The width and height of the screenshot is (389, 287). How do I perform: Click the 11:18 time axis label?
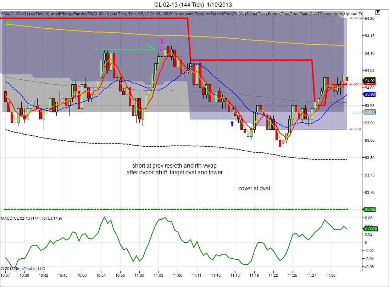click(235, 275)
